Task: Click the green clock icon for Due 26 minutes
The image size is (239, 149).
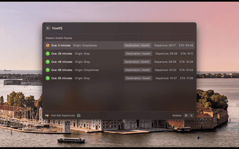Action: 47,54
